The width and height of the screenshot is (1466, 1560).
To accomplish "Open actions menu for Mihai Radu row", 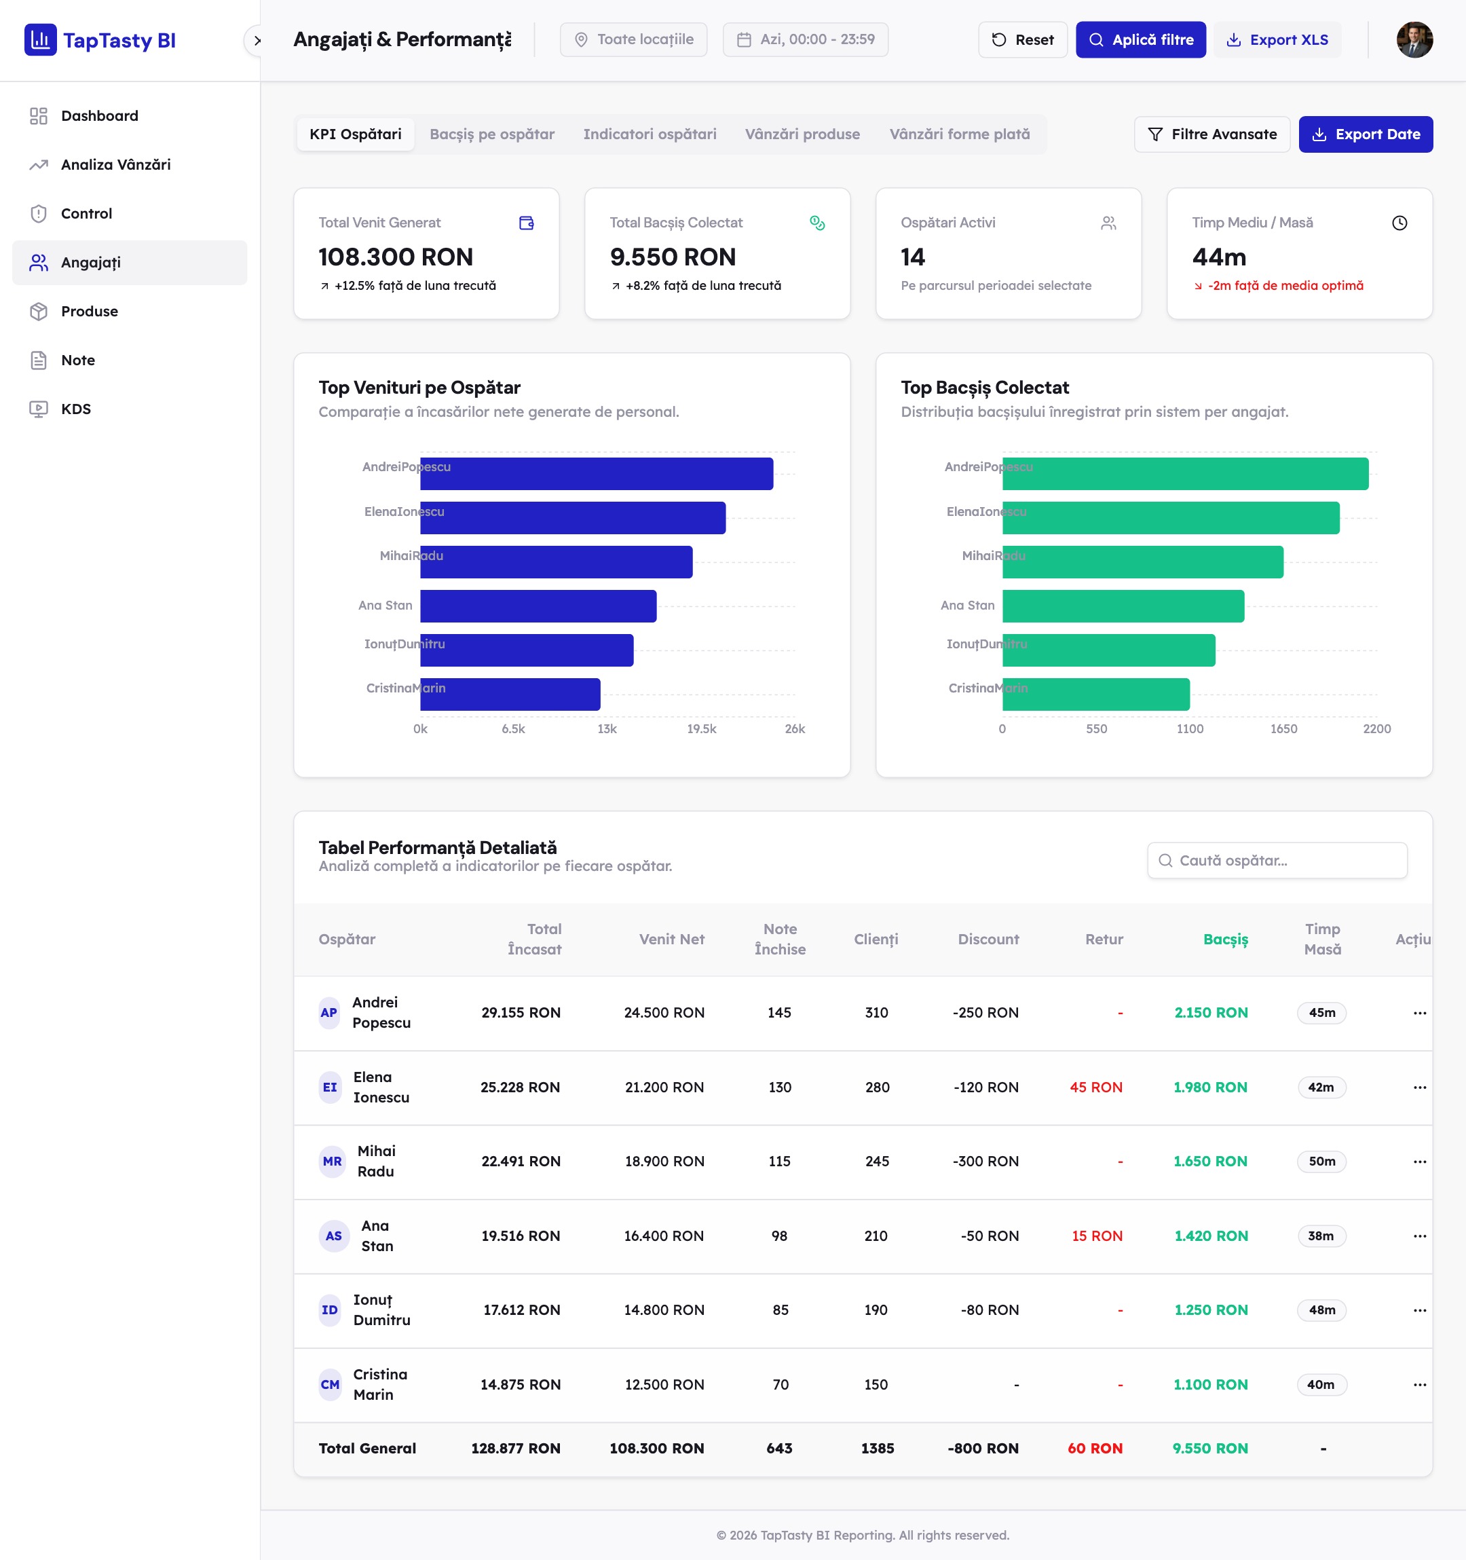I will pos(1419,1162).
